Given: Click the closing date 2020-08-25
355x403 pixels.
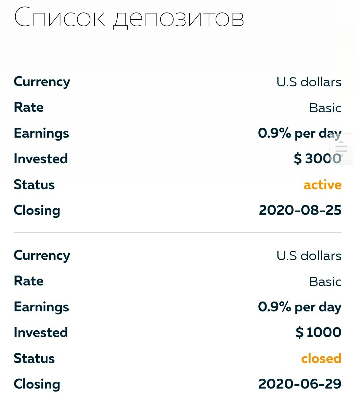Looking at the screenshot, I should click(x=300, y=210).
